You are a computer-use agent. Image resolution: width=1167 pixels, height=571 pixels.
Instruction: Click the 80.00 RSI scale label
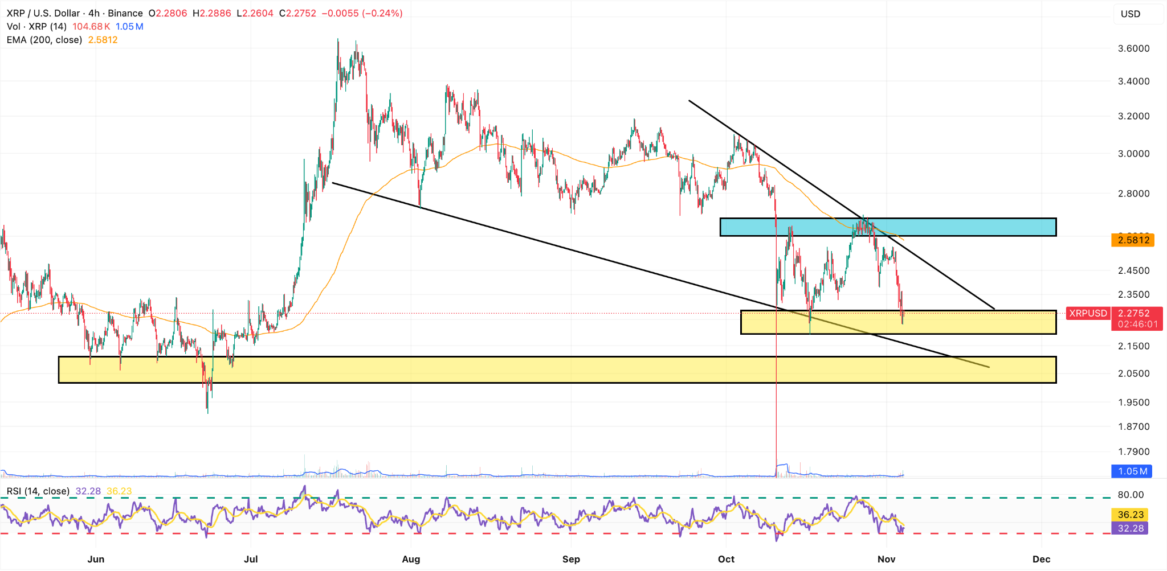tap(1131, 495)
